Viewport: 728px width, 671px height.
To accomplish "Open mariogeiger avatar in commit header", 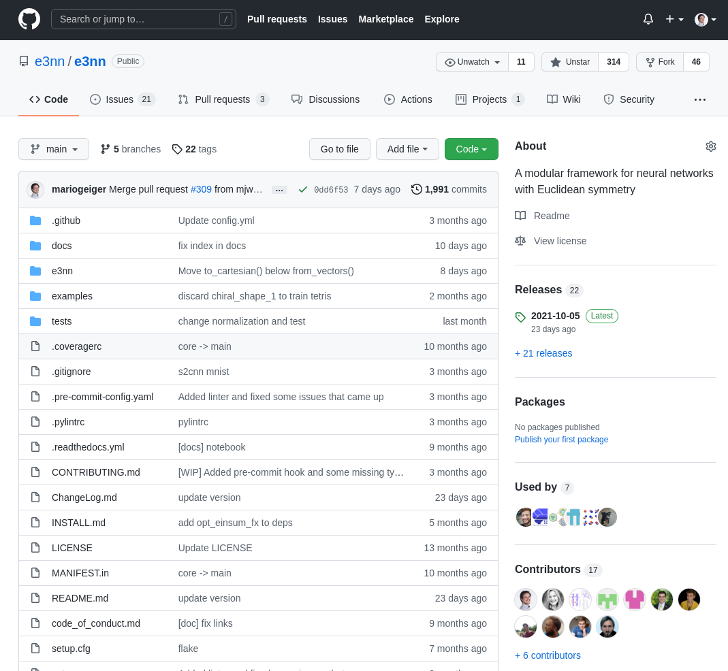I will click(x=35, y=189).
